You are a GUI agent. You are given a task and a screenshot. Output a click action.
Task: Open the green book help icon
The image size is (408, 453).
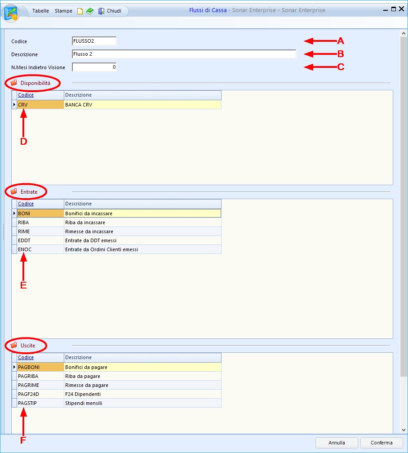(90, 11)
